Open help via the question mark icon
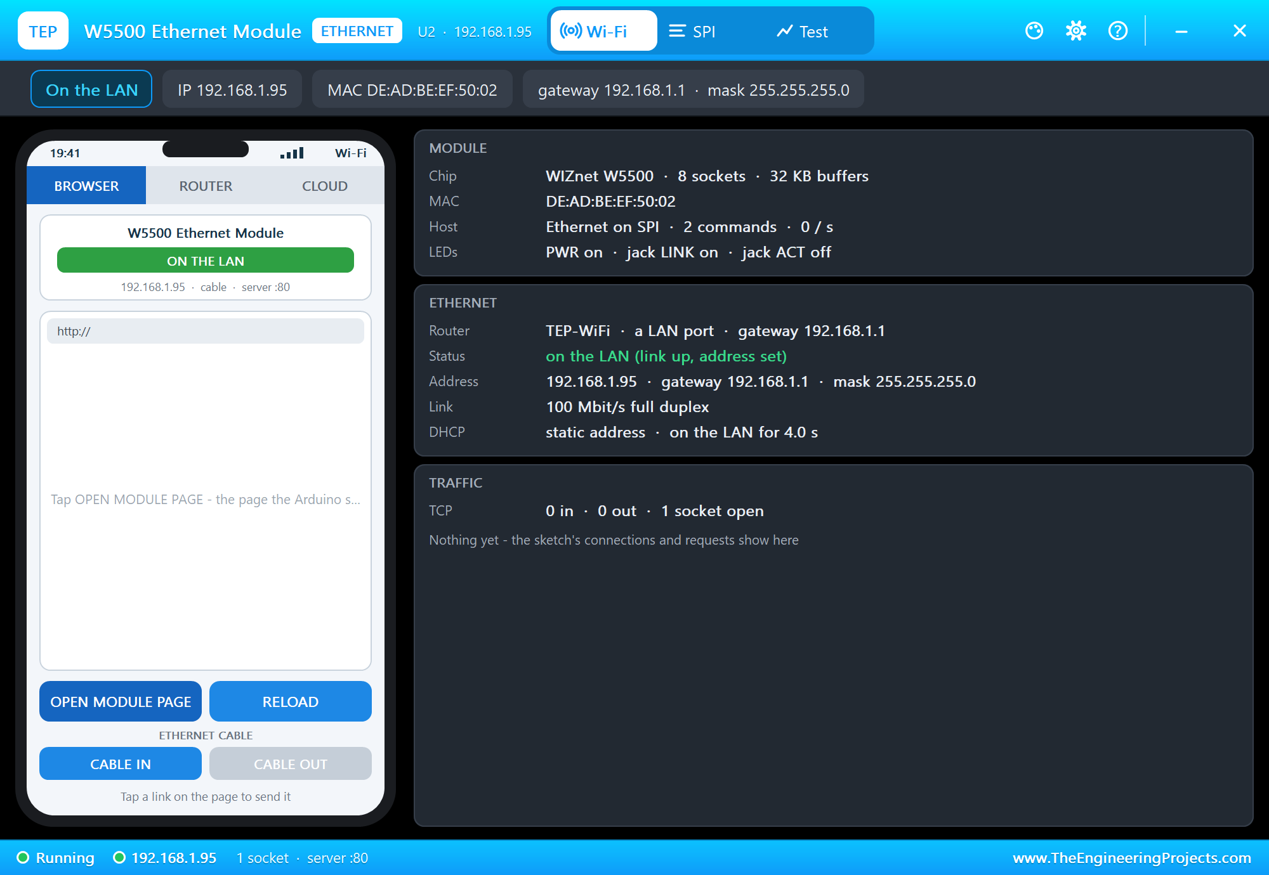 pyautogui.click(x=1118, y=30)
